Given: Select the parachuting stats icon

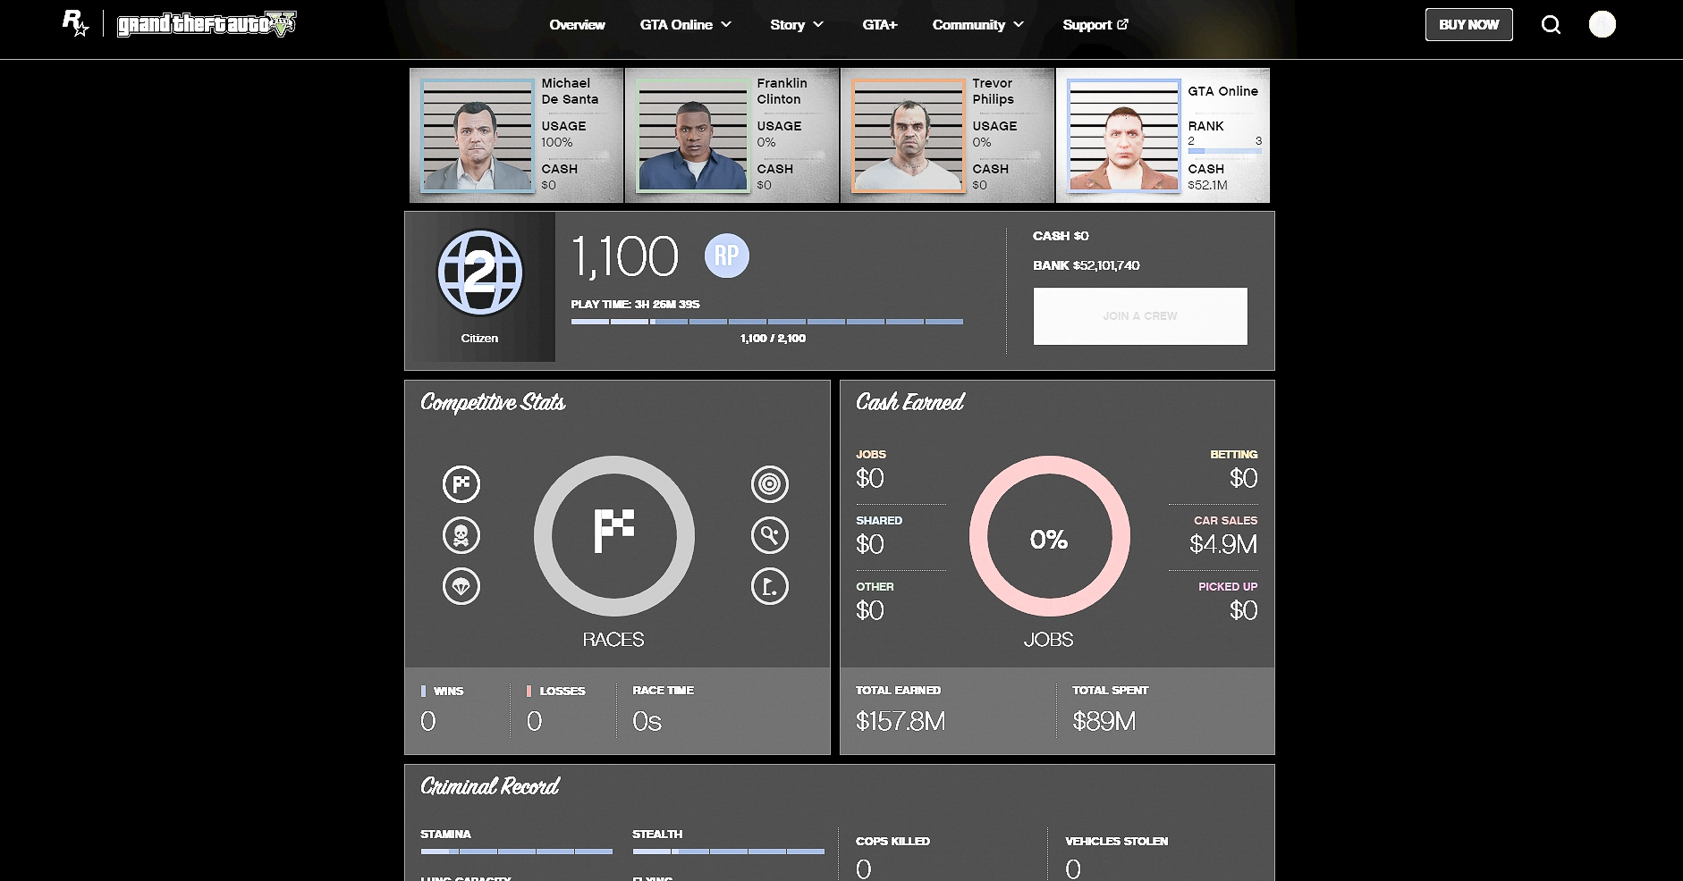Looking at the screenshot, I should coord(461,586).
